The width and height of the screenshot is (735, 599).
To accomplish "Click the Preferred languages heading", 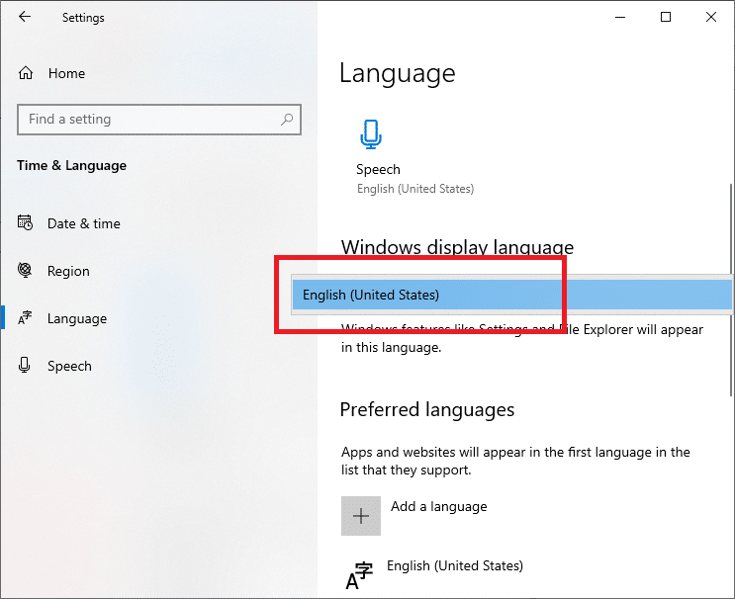I will 427,410.
